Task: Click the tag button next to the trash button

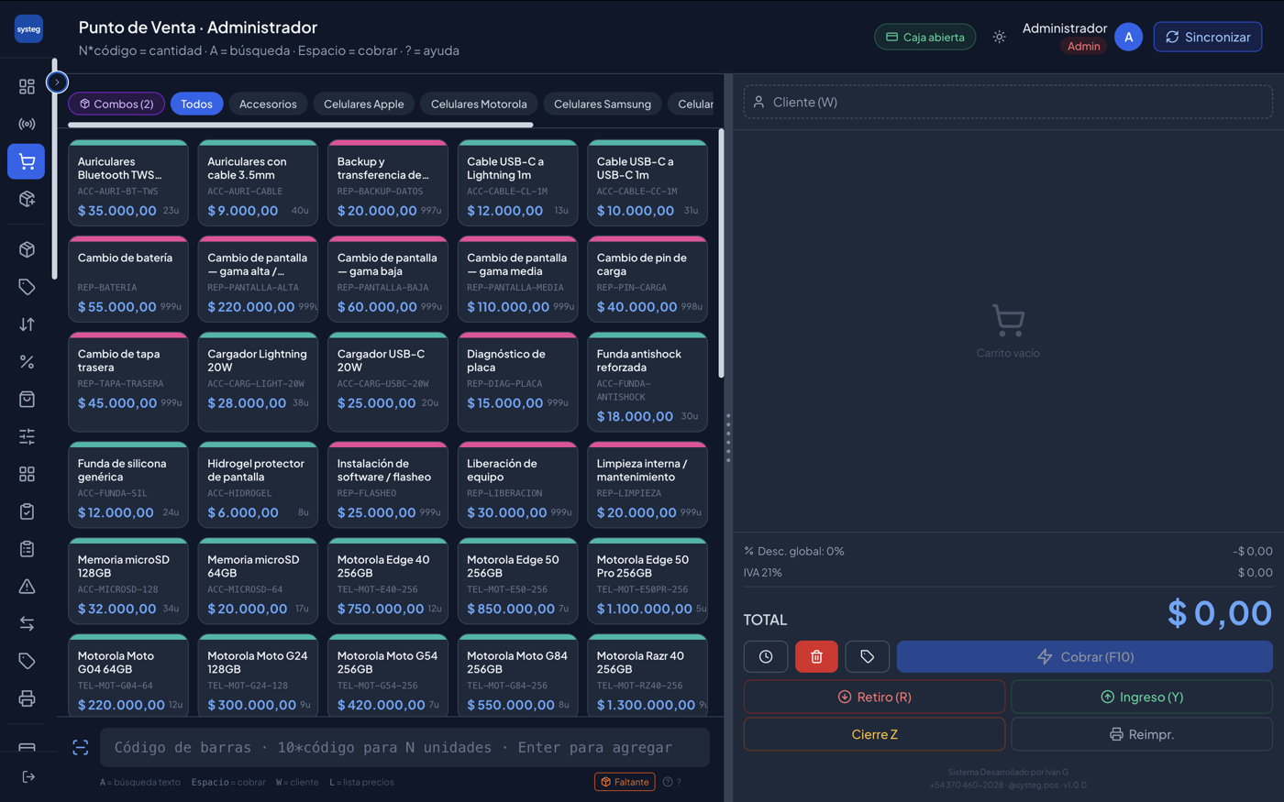Action: (868, 656)
